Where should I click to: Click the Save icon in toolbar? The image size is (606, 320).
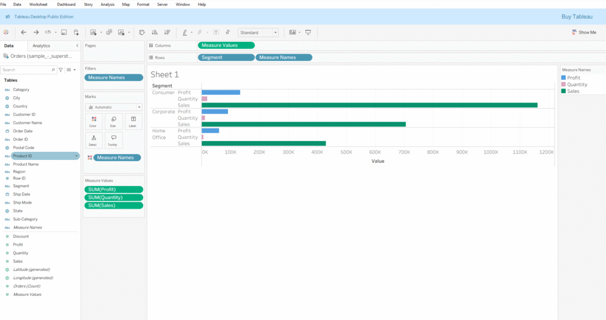coord(64,32)
